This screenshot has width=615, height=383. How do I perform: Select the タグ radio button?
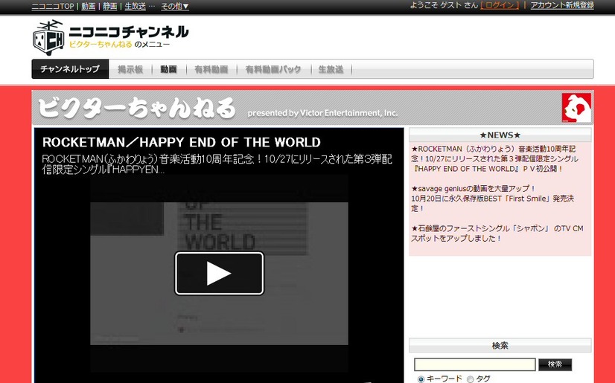(x=470, y=379)
